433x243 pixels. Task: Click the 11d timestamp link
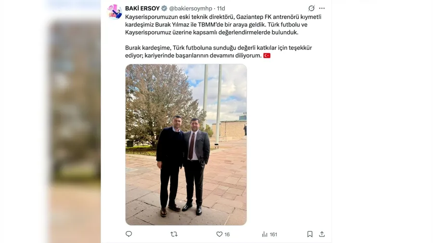221,8
